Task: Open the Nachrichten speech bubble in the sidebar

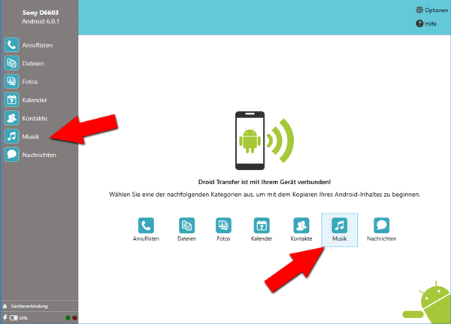Action: pos(11,155)
